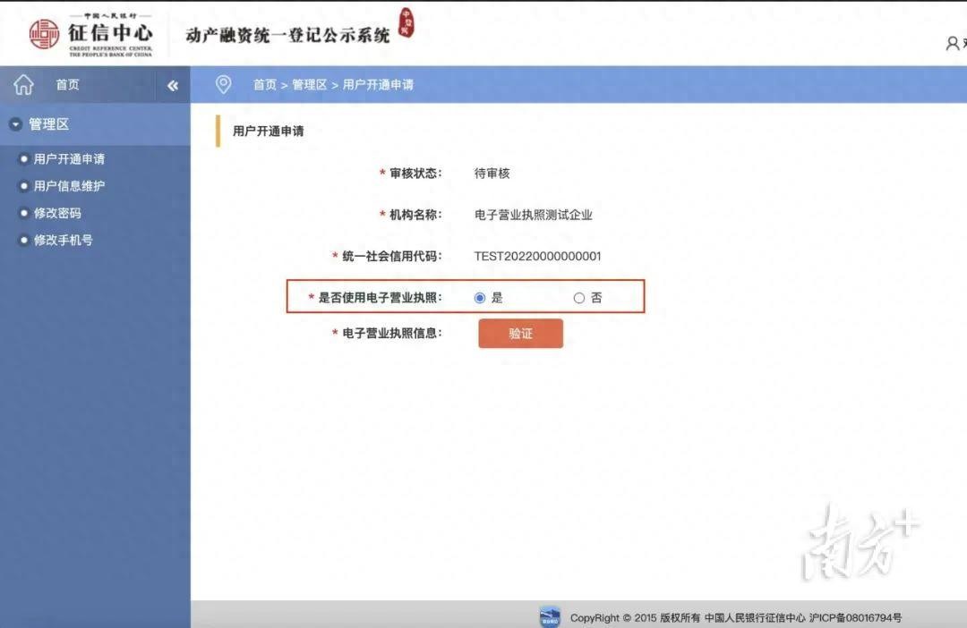The height and width of the screenshot is (628, 967).
Task: Select the 否 radio button for electronic license
Action: point(578,298)
